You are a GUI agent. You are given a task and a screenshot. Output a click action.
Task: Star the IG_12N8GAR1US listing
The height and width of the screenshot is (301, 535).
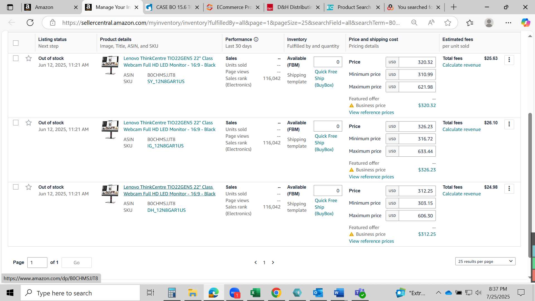click(28, 123)
